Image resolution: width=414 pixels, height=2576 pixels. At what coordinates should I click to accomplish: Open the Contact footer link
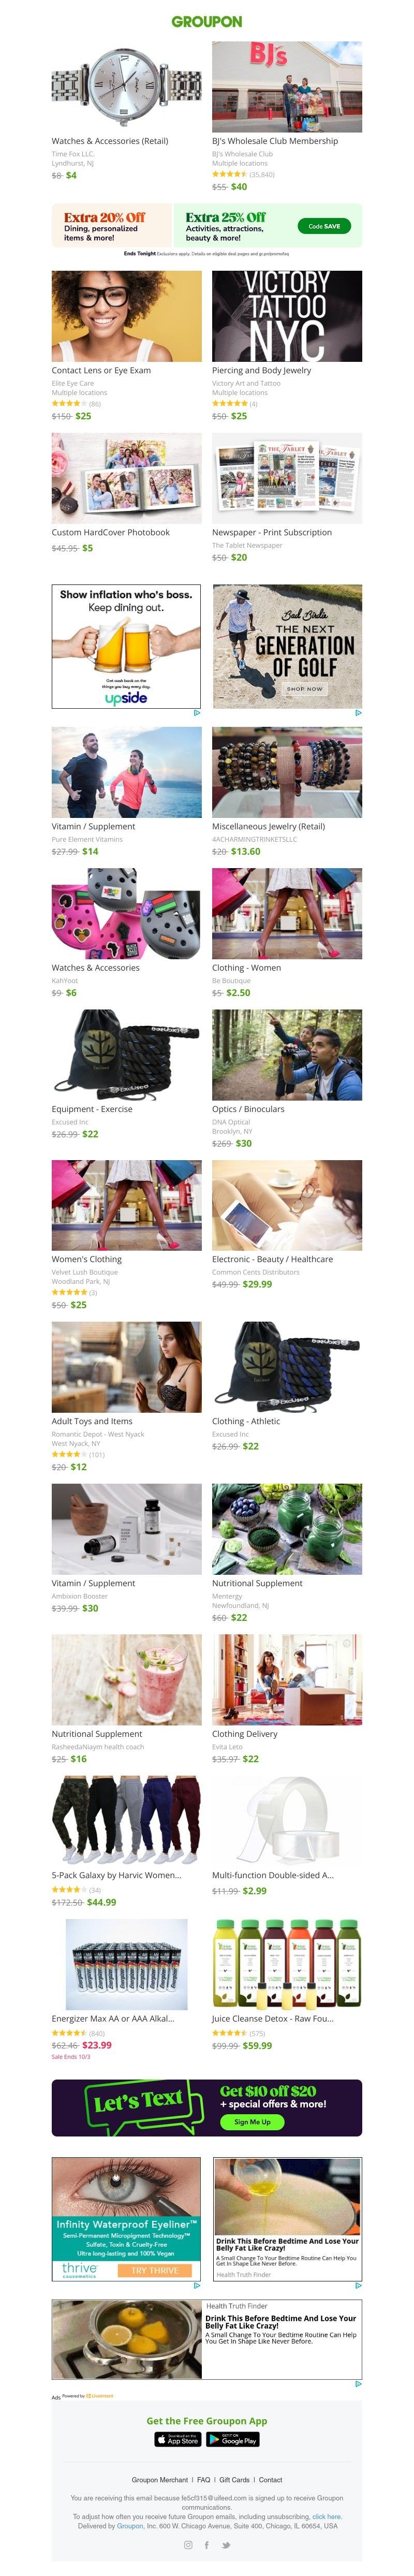[x=271, y=2479]
